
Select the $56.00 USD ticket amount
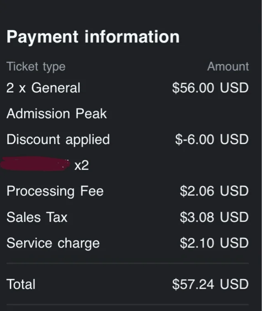coord(210,88)
